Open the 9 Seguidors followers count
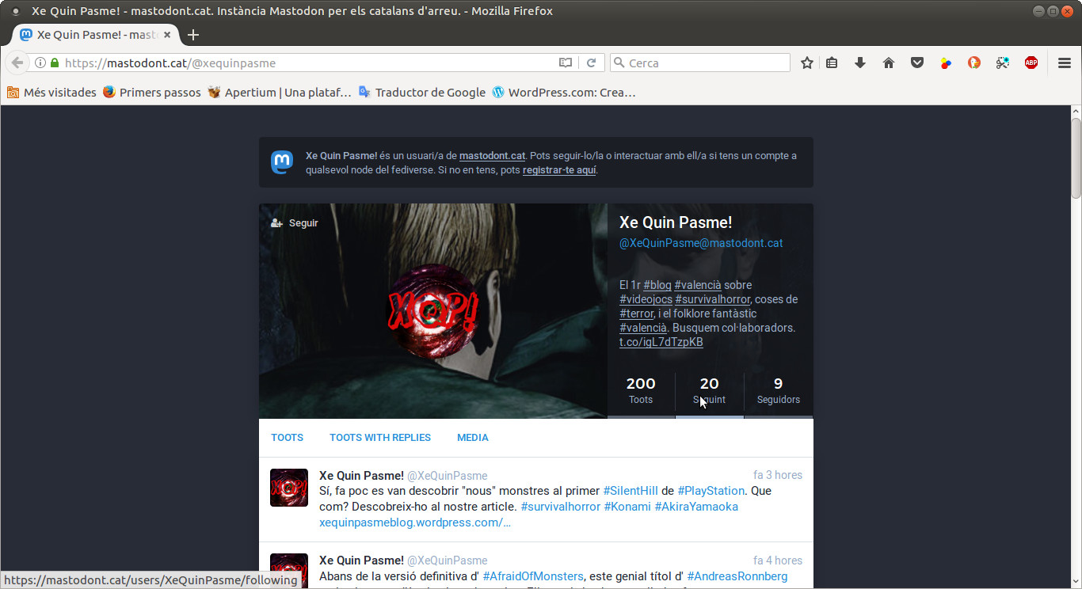Image resolution: width=1082 pixels, height=589 pixels. click(778, 391)
